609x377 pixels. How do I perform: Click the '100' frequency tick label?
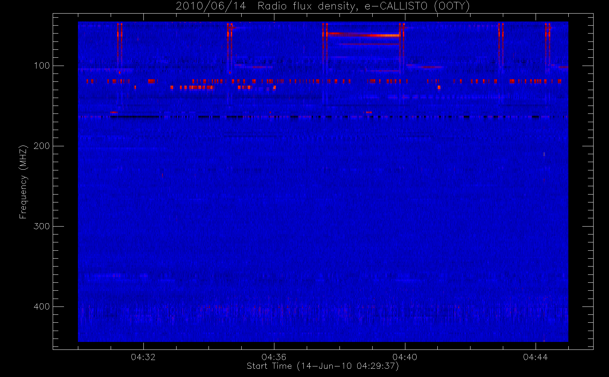[x=42, y=66]
